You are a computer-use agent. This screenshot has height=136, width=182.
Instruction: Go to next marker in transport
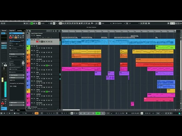tap(84, 113)
